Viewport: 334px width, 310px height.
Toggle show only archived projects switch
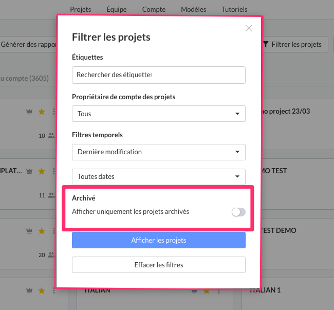click(x=238, y=212)
